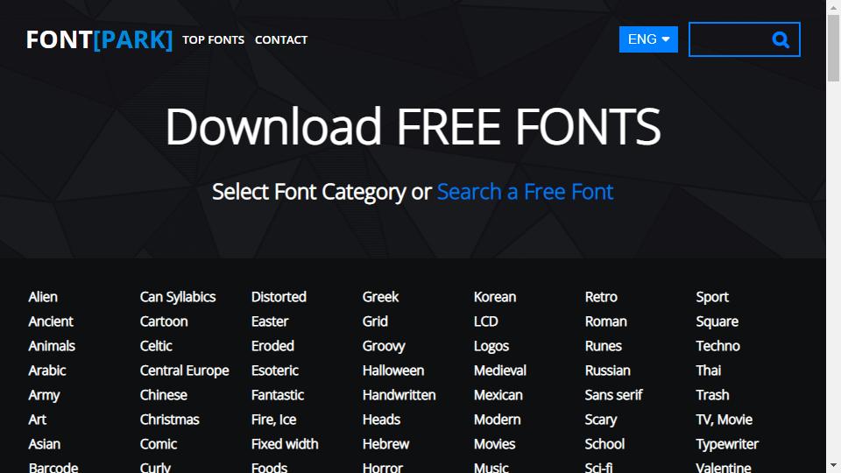Choose the Mexican font category

[x=498, y=395]
